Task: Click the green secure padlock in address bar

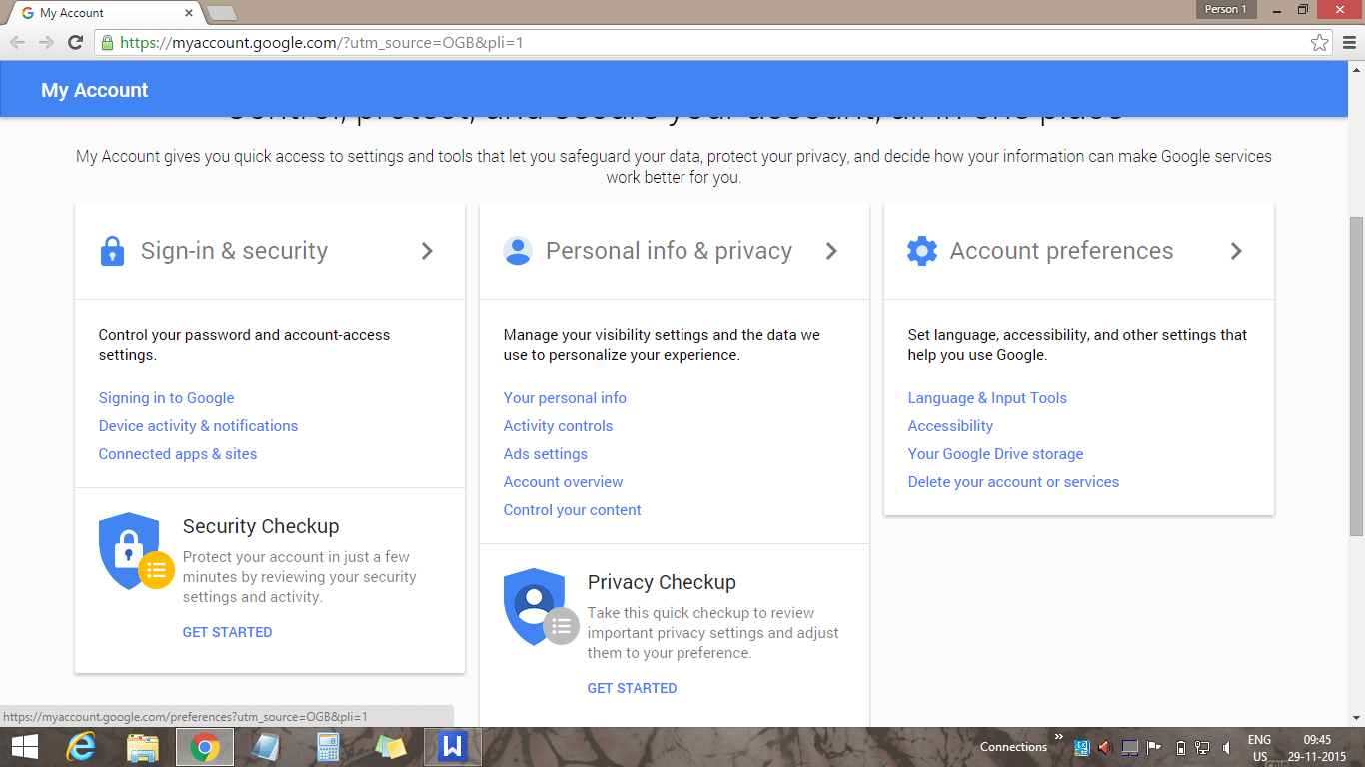Action: [x=107, y=42]
